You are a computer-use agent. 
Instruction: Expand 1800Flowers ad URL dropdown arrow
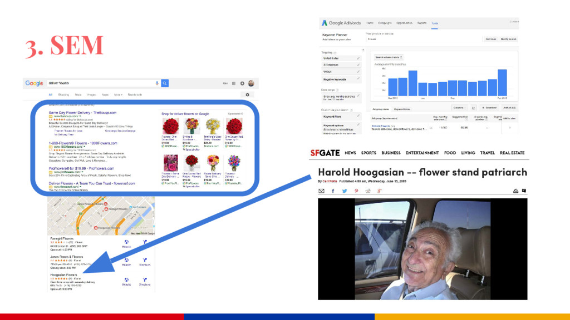pos(85,147)
